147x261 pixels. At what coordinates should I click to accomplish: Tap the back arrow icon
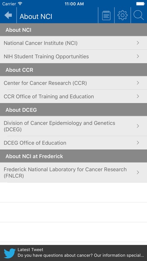point(8,15)
